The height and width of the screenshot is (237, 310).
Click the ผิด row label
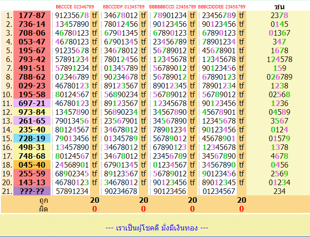coord(44,209)
